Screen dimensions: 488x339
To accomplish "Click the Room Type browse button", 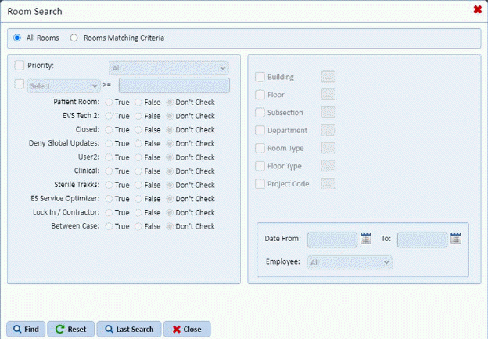I will click(x=328, y=148).
